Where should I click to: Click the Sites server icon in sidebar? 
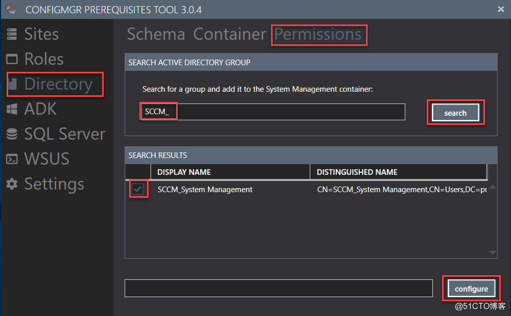[12, 34]
